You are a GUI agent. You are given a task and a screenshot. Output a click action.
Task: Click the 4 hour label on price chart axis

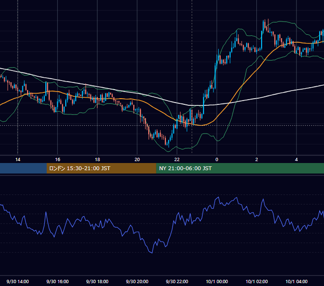[x=296, y=160]
